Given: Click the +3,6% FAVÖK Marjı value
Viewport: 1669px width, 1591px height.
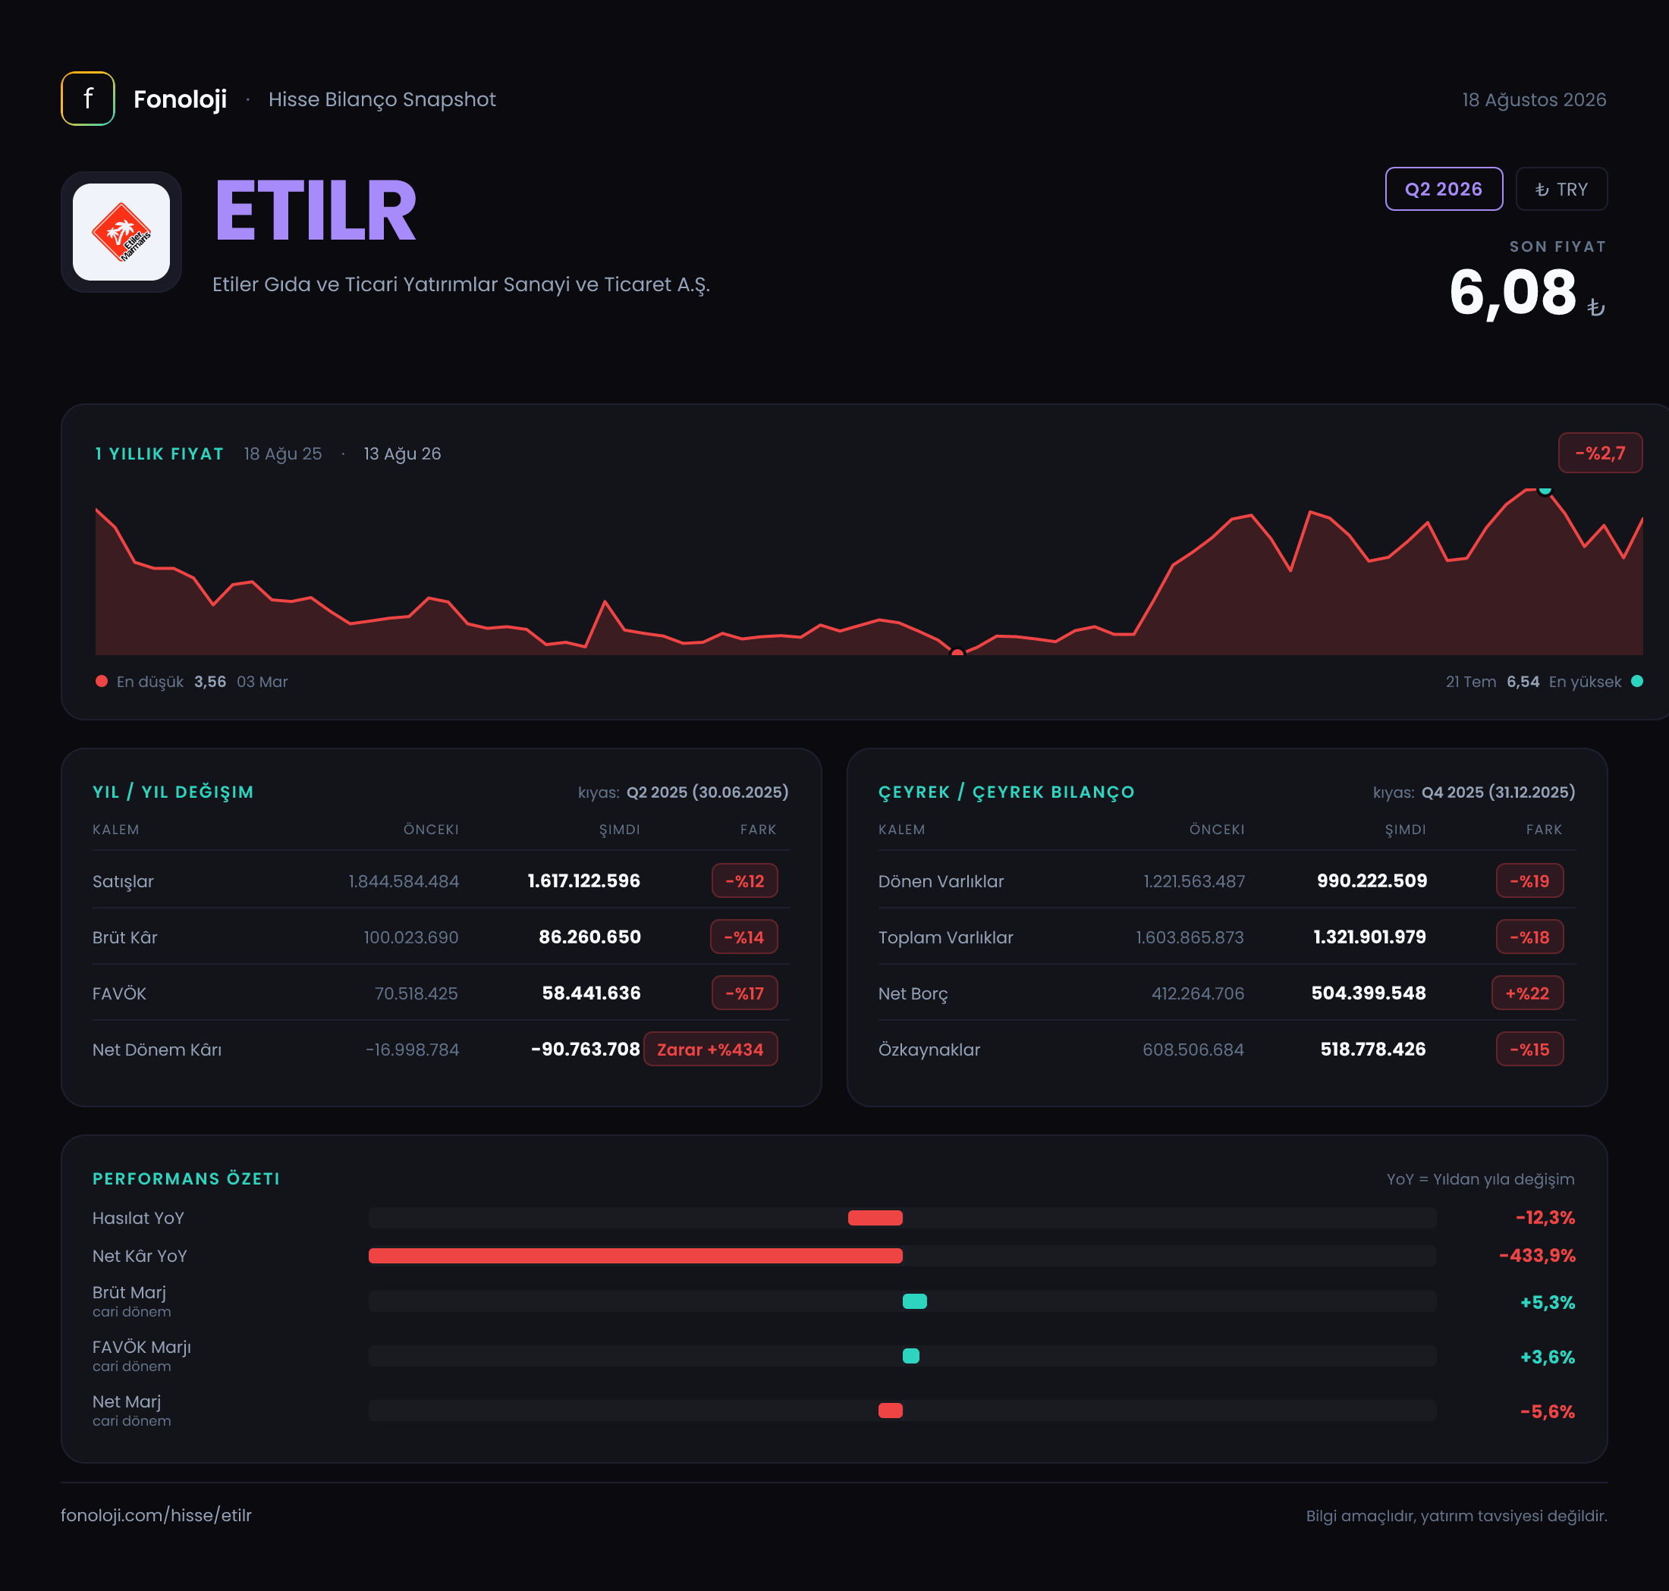Looking at the screenshot, I should [x=1547, y=1356].
